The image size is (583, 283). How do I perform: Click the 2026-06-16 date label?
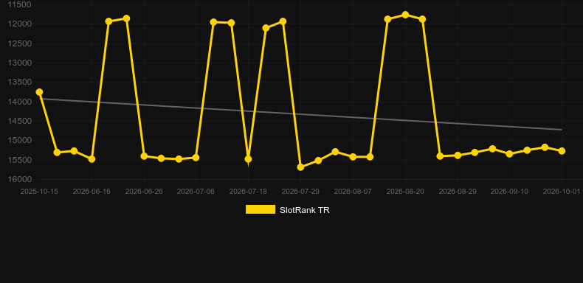tap(92, 192)
